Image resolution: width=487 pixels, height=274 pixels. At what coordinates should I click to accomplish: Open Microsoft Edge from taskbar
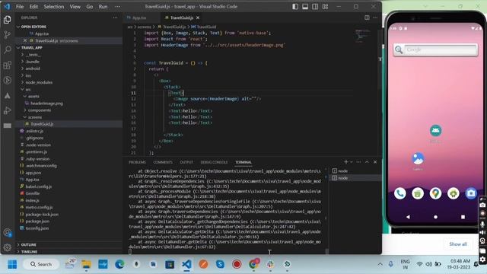click(119, 264)
